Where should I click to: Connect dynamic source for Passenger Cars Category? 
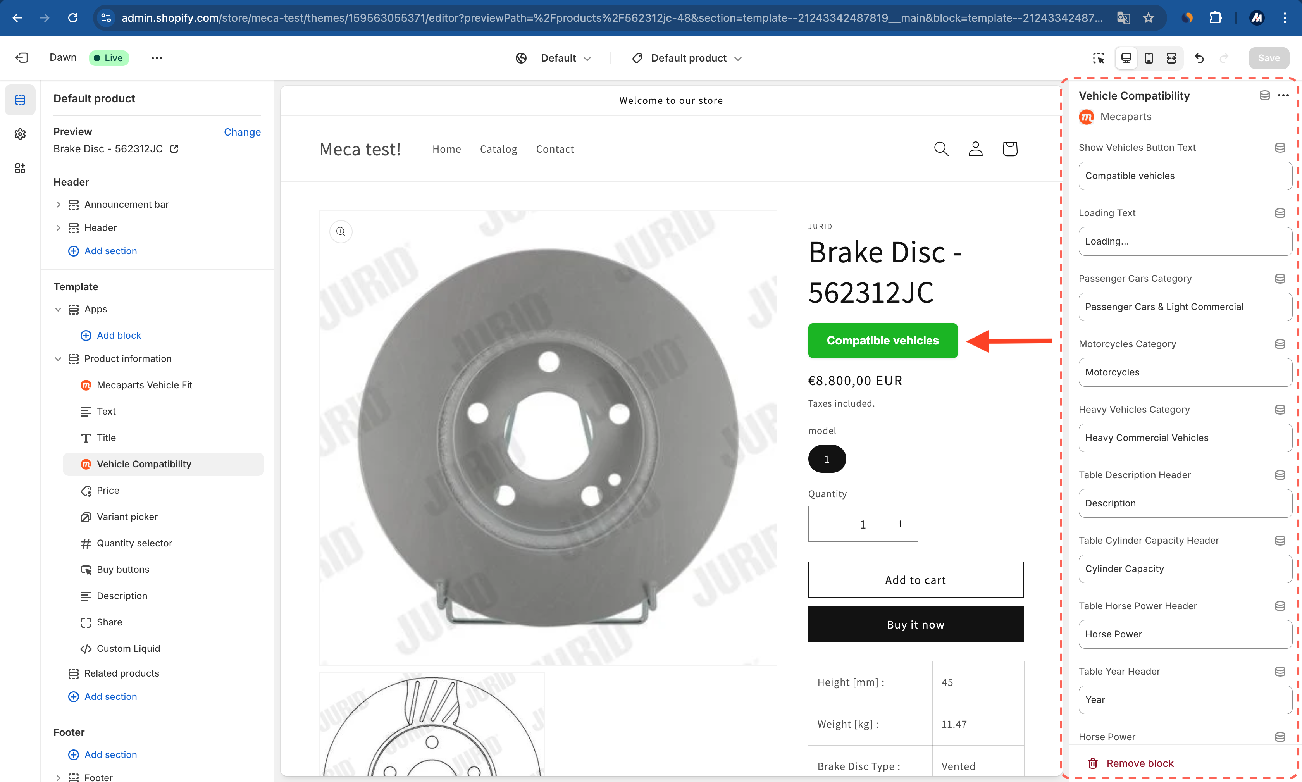click(x=1280, y=278)
